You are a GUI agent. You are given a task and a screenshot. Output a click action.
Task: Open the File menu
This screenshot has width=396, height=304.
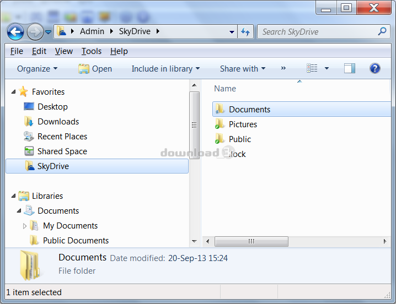point(17,51)
